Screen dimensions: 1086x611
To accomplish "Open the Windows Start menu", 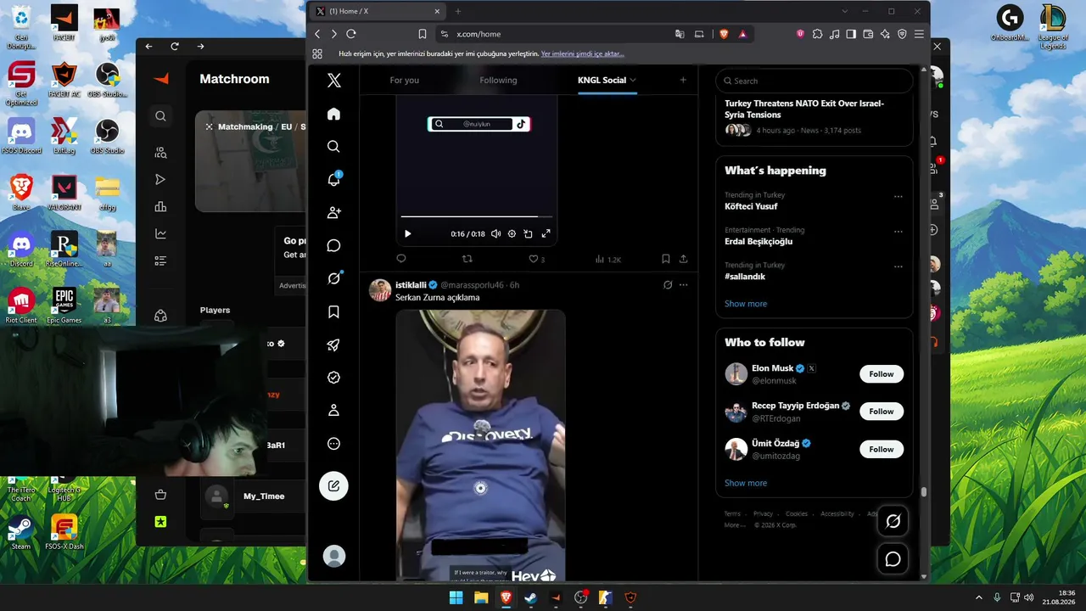I will coord(456,597).
